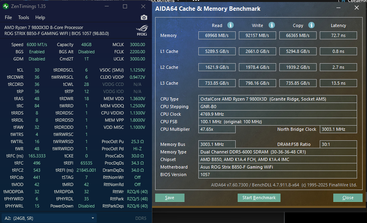Show info about the Write column
The image size is (367, 223).
coord(271,25)
